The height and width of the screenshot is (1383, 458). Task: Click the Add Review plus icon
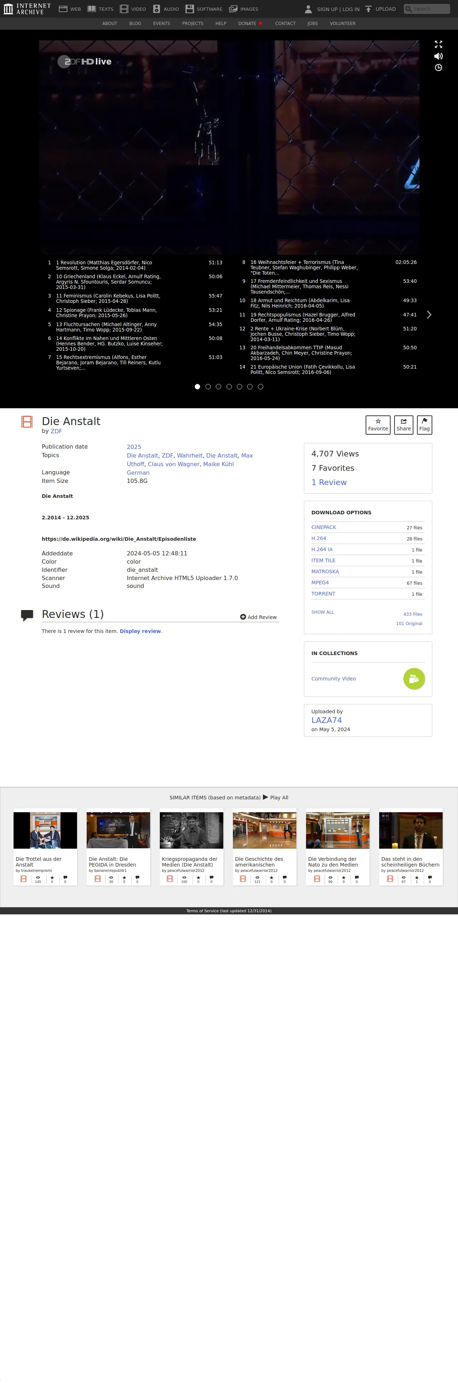[x=243, y=617]
